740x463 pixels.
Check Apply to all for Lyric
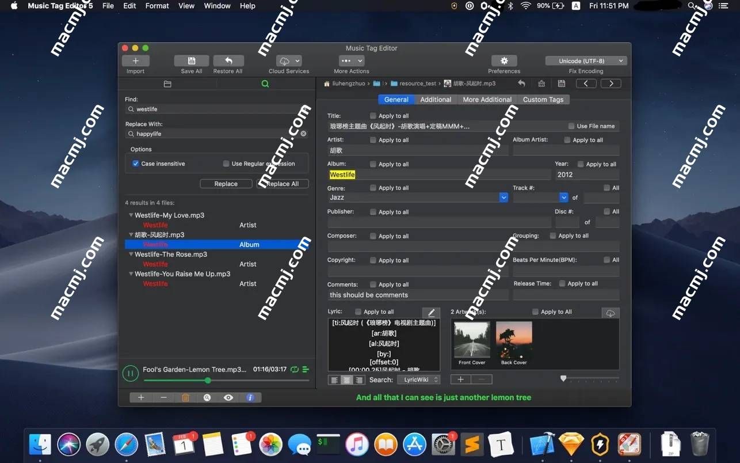click(x=358, y=312)
